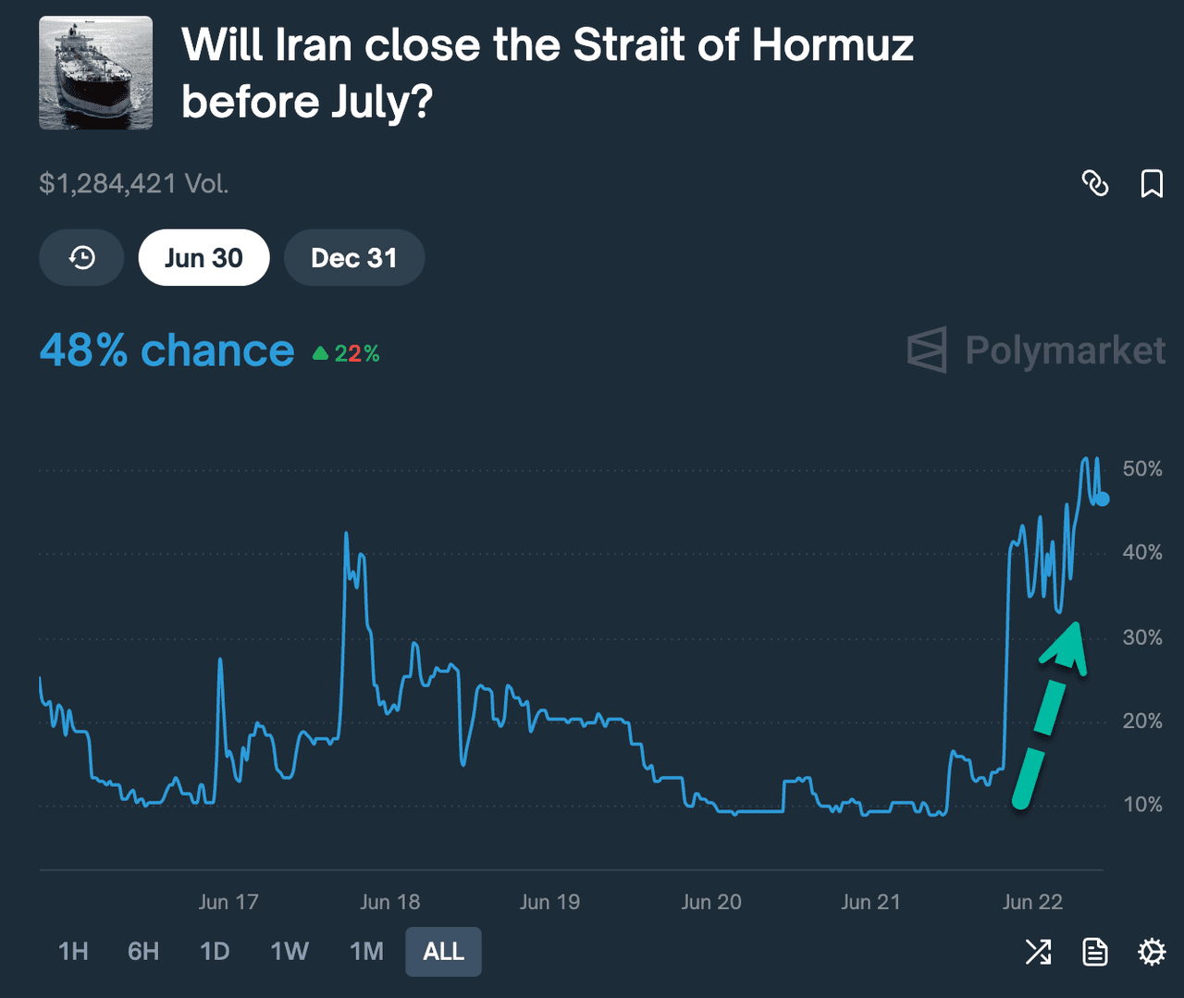This screenshot has width=1184, height=998.
Task: Click the tanker ship thumbnail
Action: tap(96, 73)
